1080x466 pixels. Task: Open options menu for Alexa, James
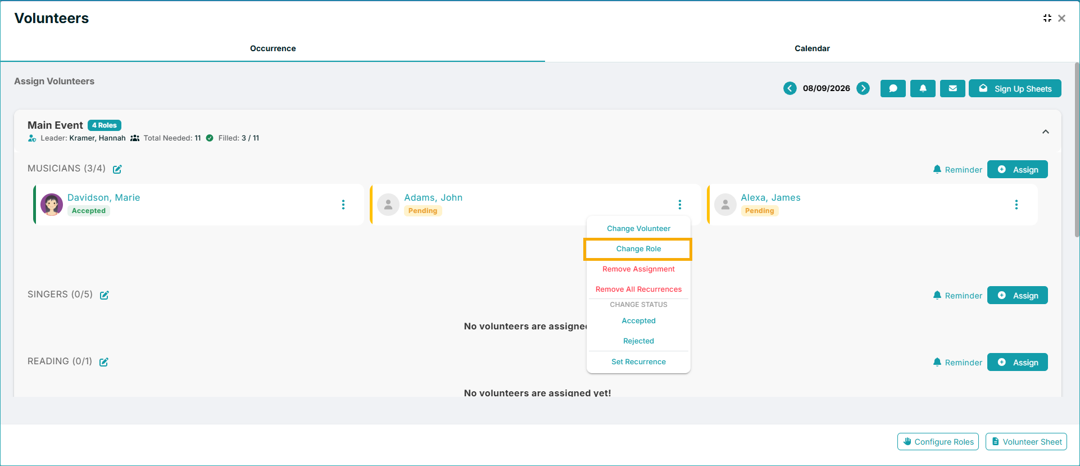click(x=1017, y=205)
